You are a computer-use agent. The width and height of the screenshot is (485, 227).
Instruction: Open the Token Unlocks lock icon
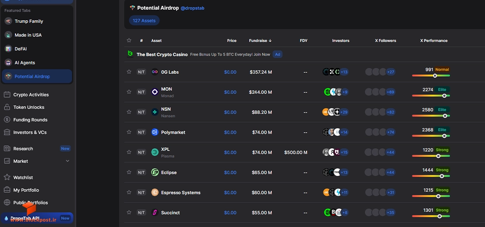point(7,107)
